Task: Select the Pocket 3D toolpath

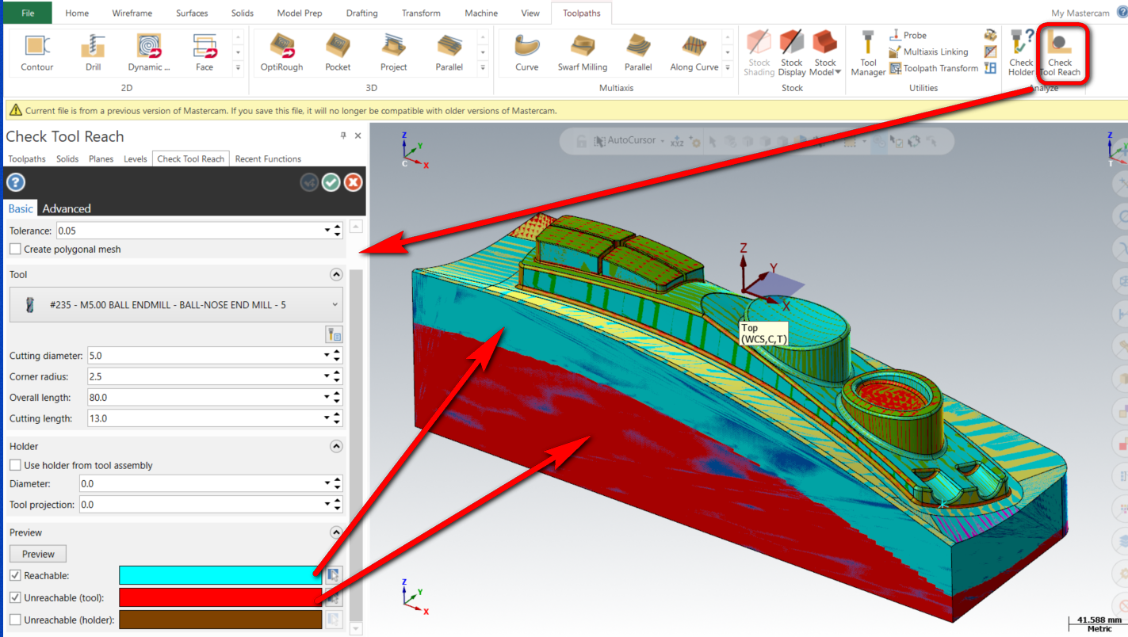Action: (338, 51)
